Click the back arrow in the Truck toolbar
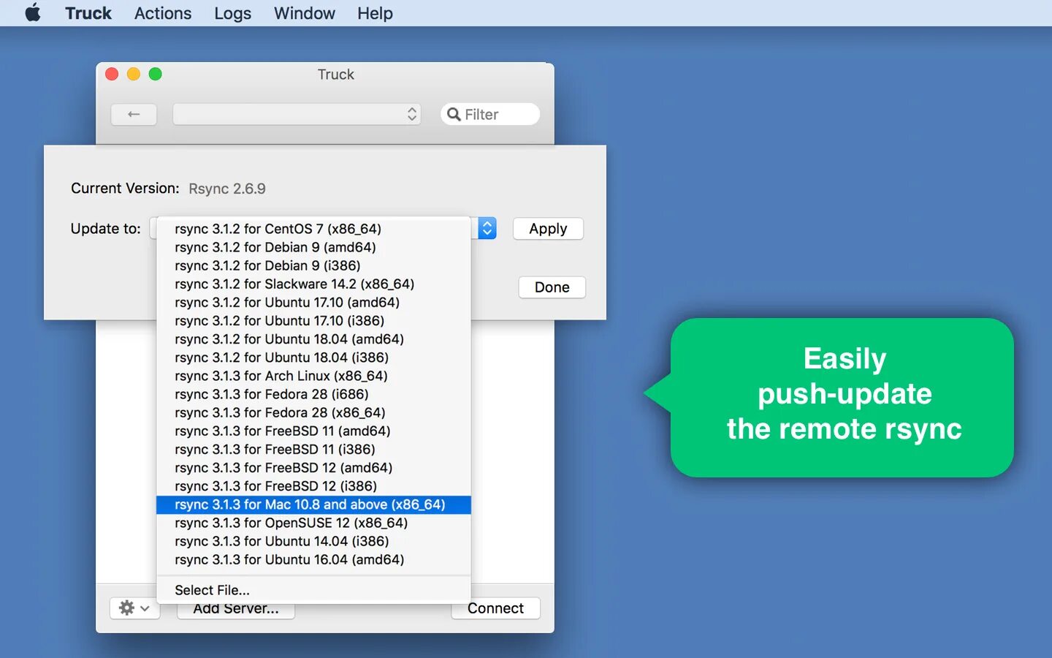The width and height of the screenshot is (1052, 658). point(134,114)
